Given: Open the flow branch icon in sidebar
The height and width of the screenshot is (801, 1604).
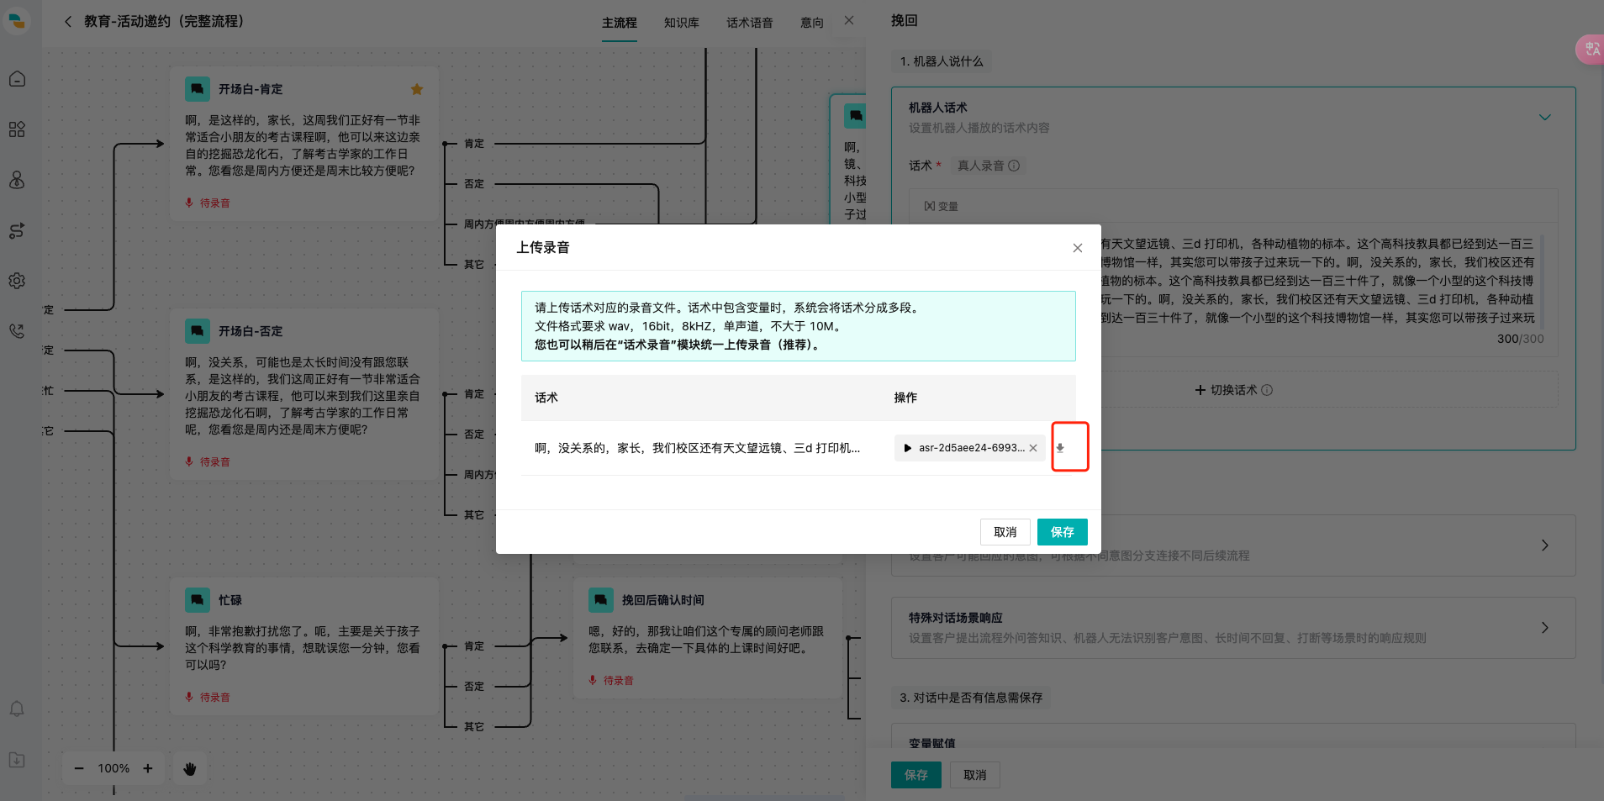Looking at the screenshot, I should (x=17, y=230).
